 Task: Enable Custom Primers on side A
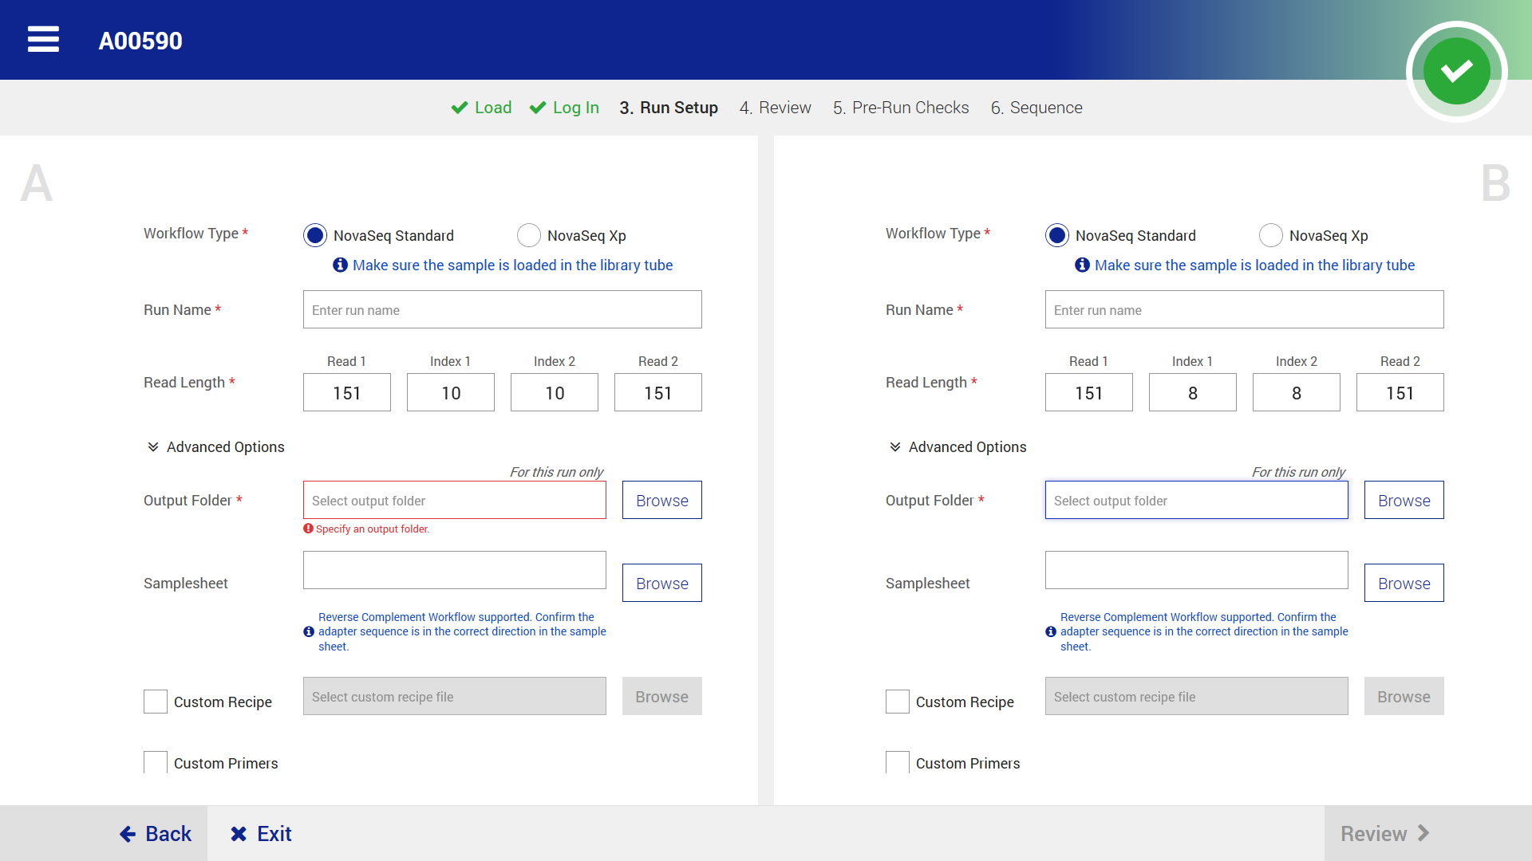[156, 763]
